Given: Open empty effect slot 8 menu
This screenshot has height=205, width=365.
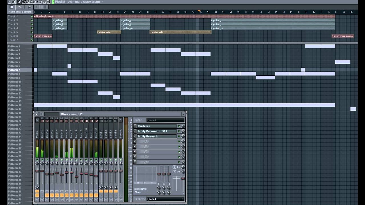Looking at the screenshot, I should [x=135, y=162].
